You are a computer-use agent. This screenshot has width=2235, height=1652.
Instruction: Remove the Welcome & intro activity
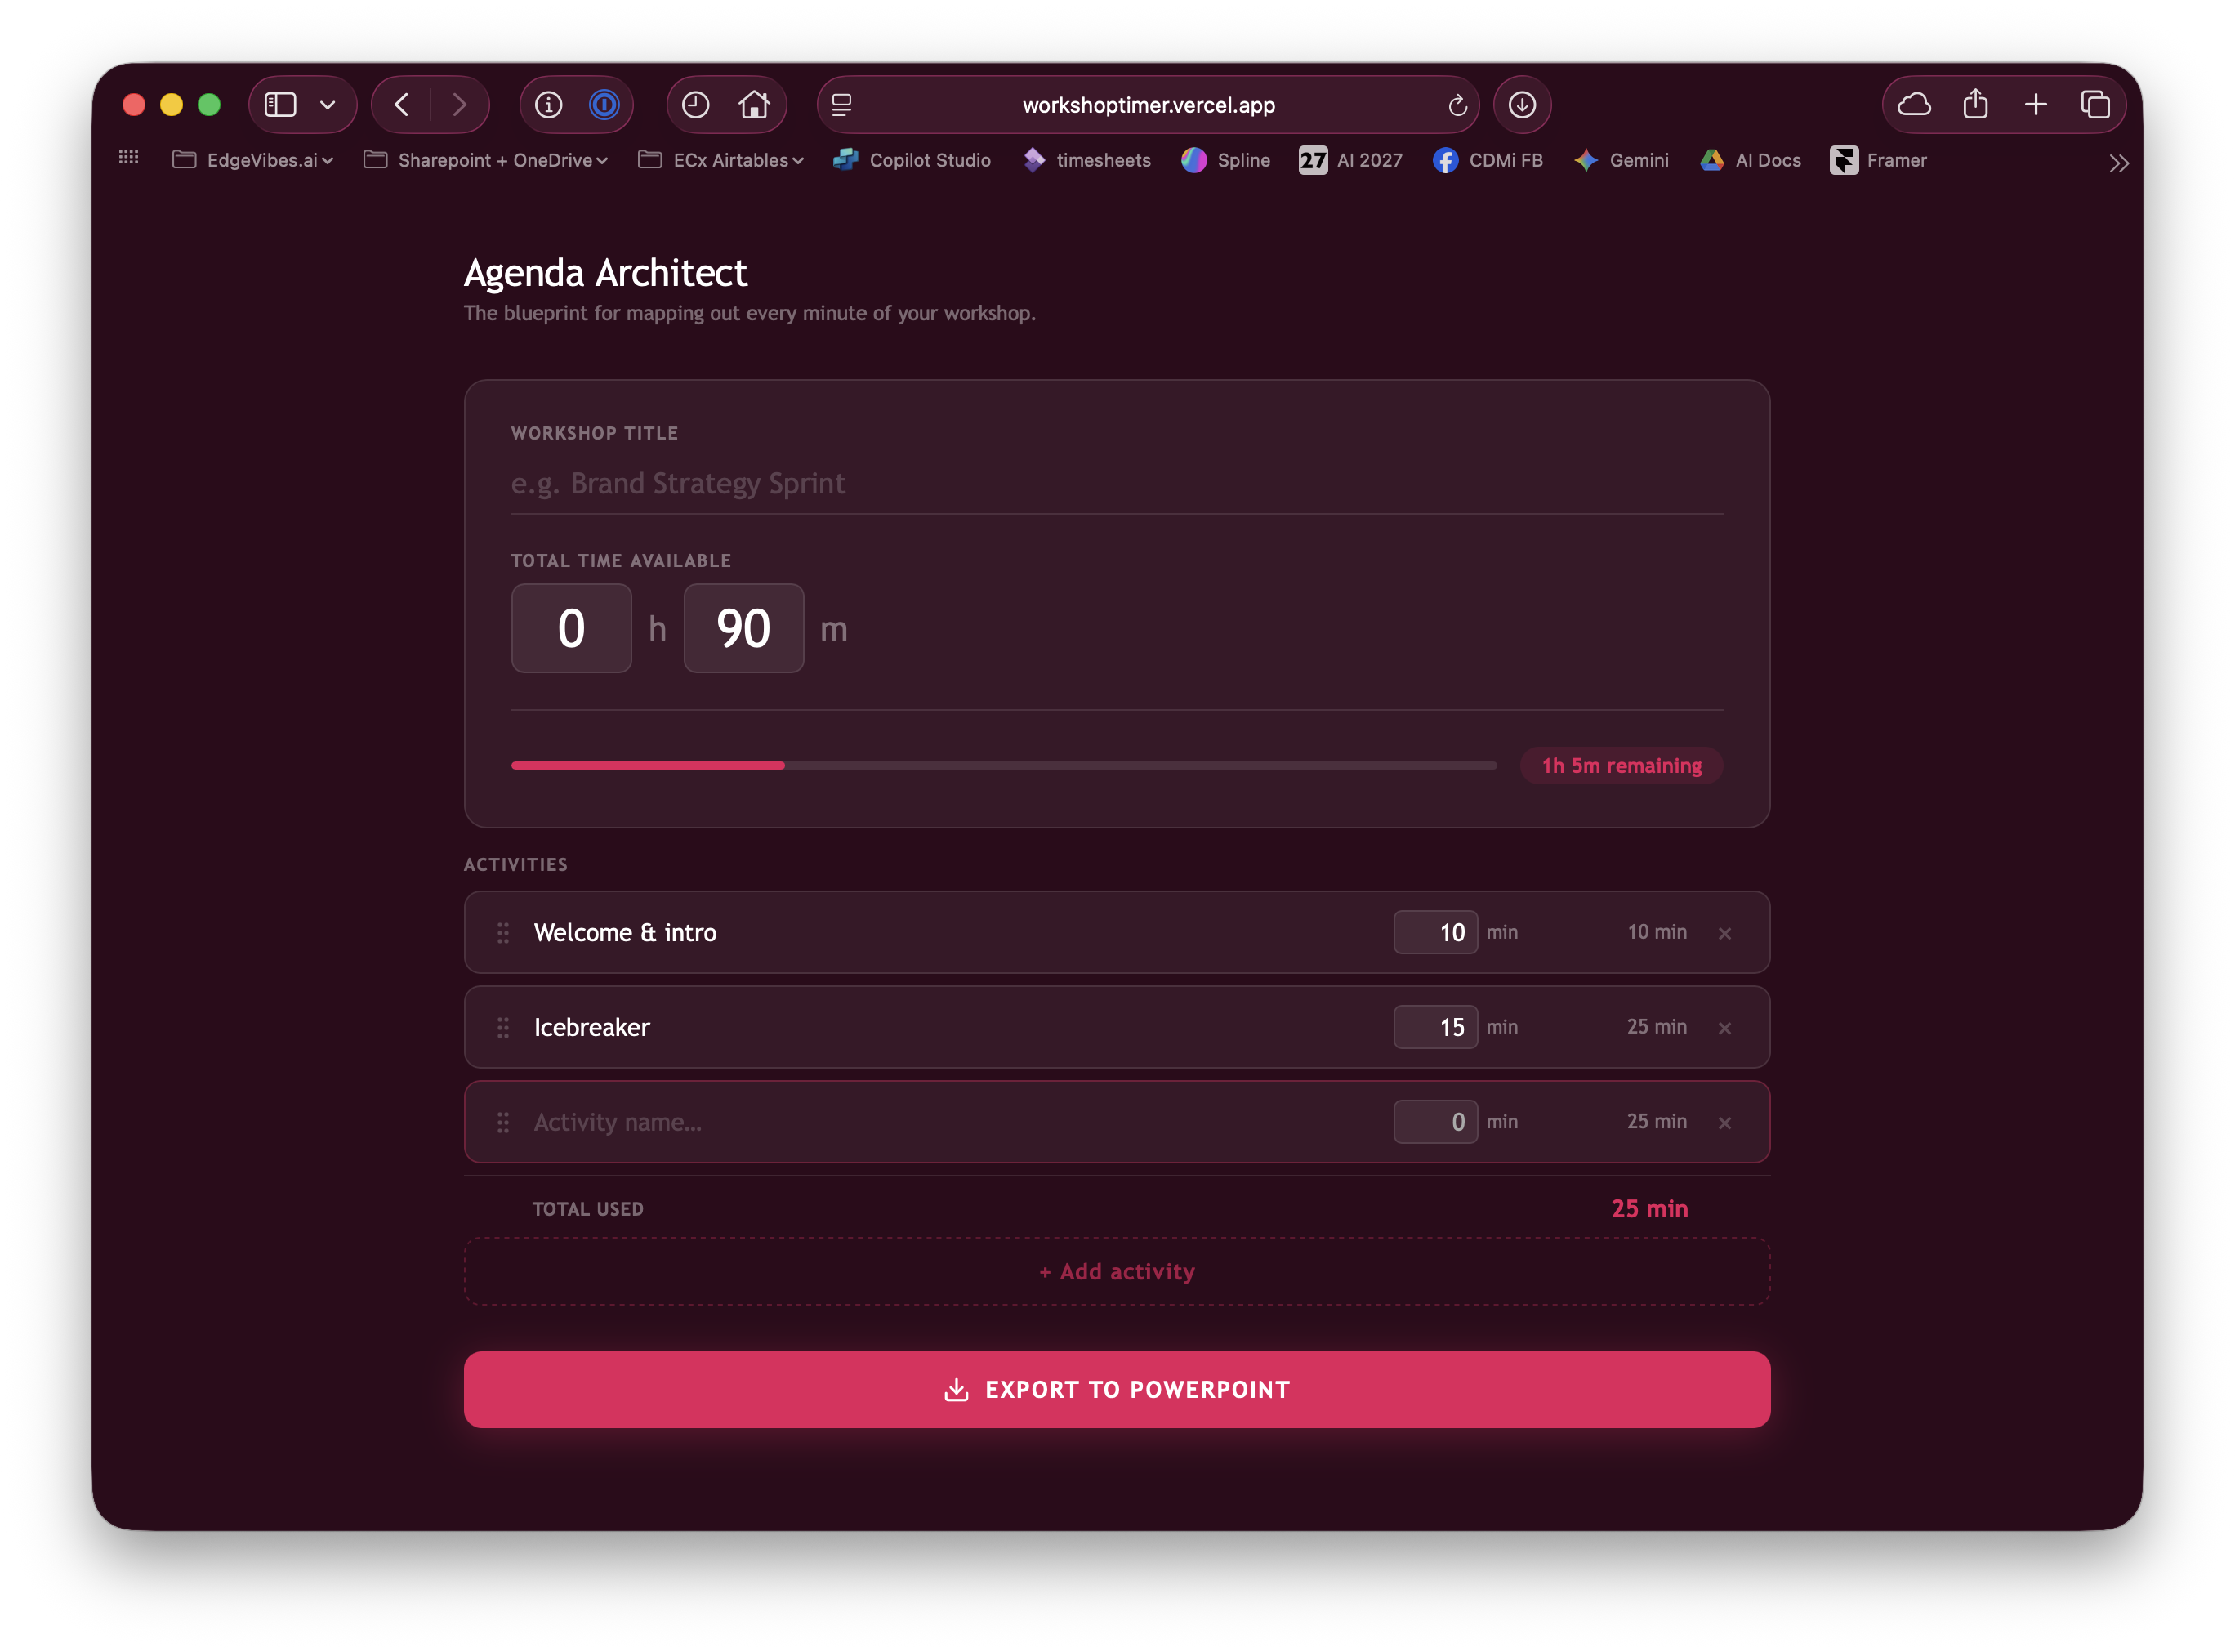1724,933
